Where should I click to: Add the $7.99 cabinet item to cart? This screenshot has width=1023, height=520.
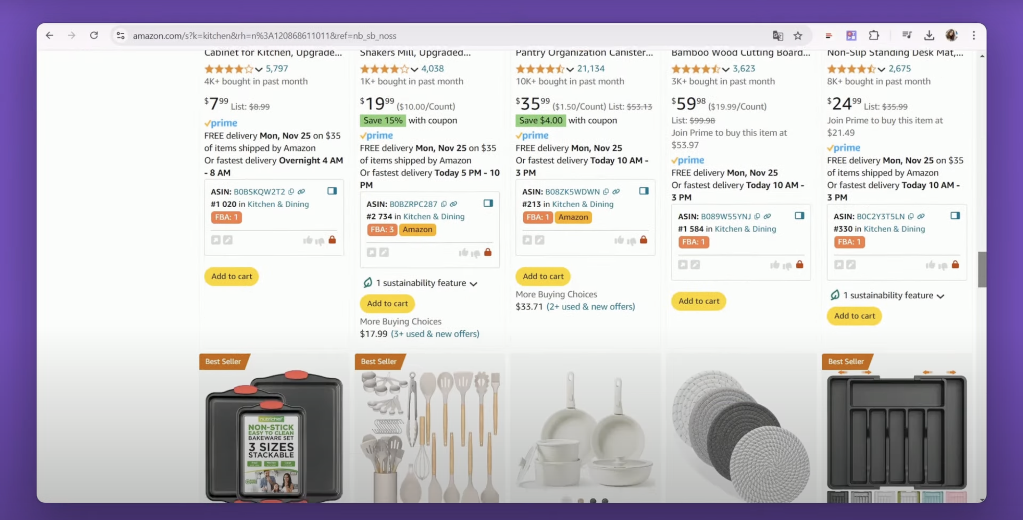pyautogui.click(x=231, y=276)
